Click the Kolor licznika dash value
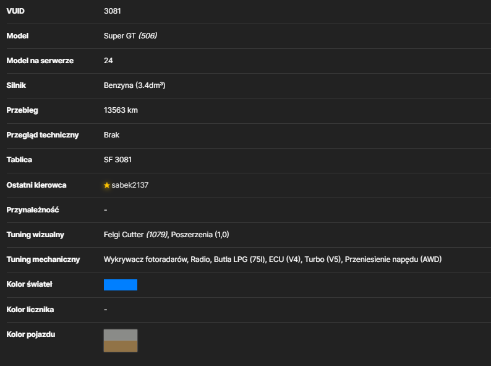Viewport: 491px width, 366px height. coord(106,310)
